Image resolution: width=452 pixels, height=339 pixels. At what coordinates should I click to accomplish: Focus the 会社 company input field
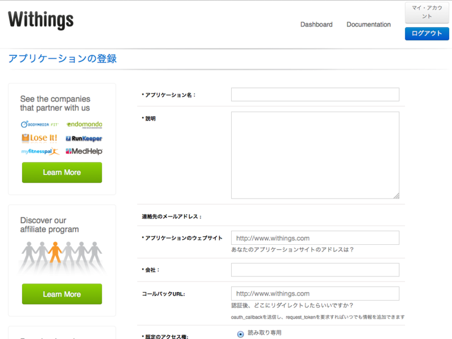pos(315,270)
